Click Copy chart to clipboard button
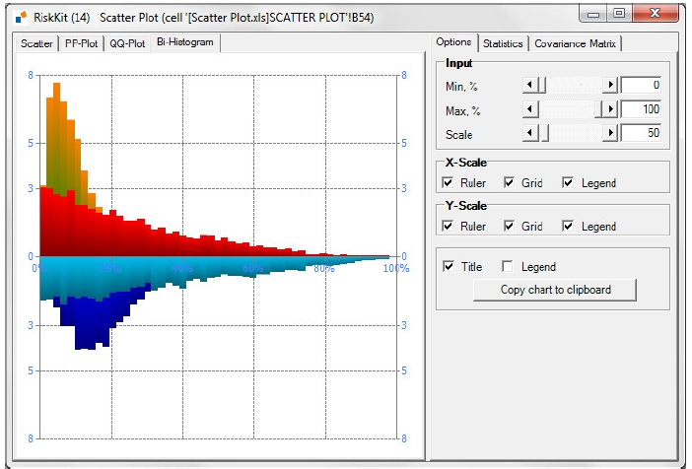Screen dimensions: 692x469 (555, 290)
